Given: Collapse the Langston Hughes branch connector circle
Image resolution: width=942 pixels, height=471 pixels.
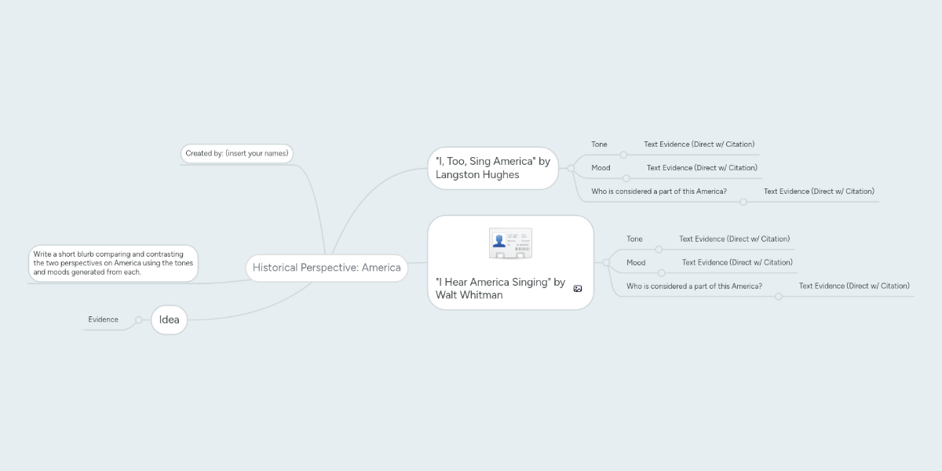Looking at the screenshot, I should (x=571, y=168).
